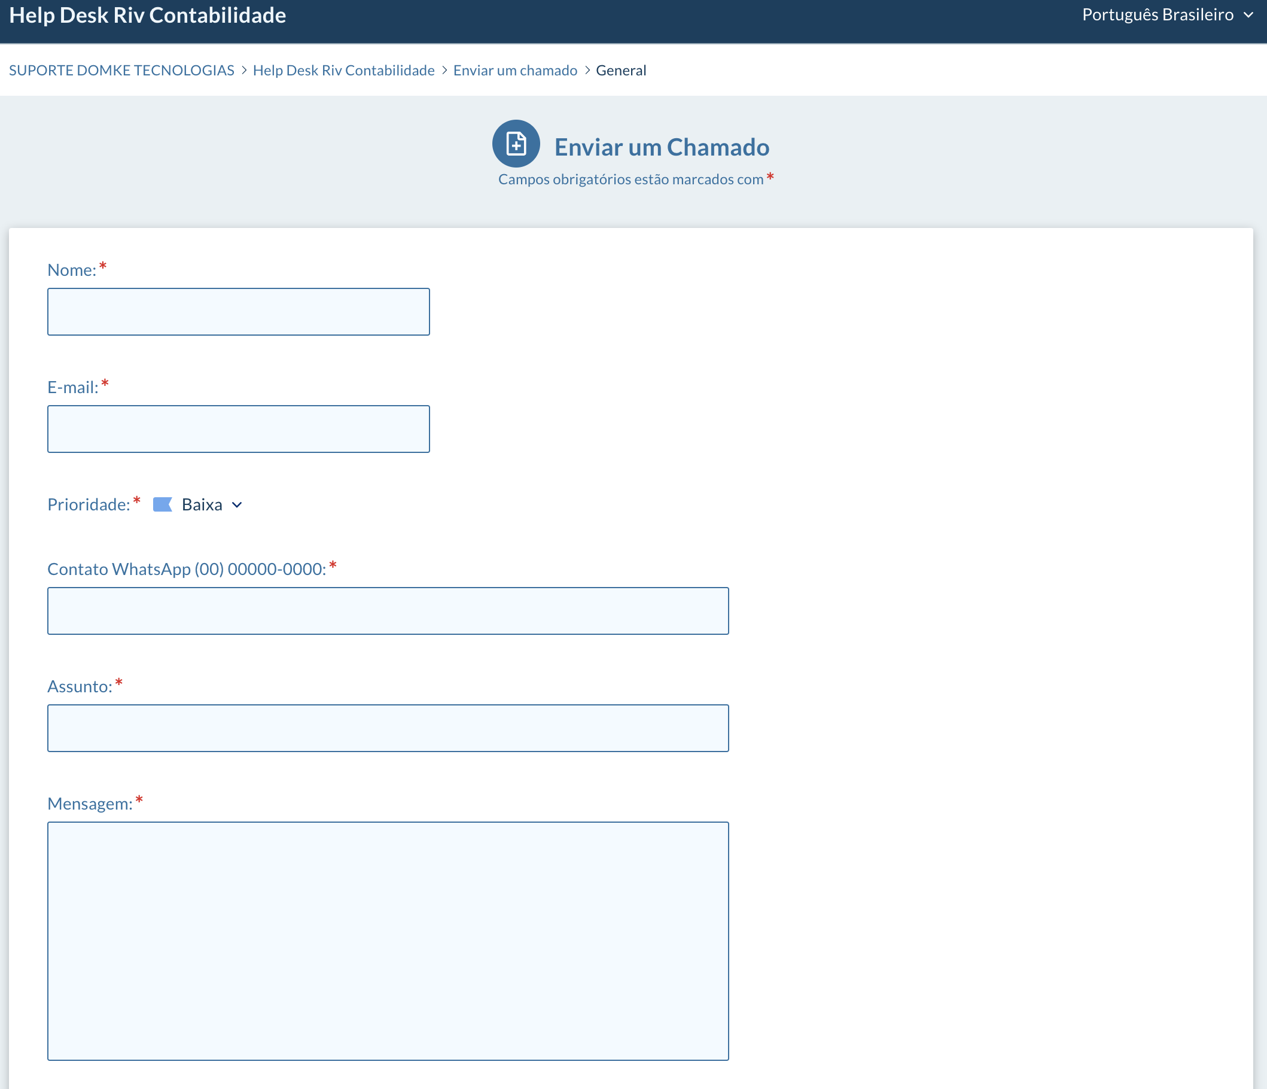Click the new ticket document icon
1267x1089 pixels.
point(516,144)
